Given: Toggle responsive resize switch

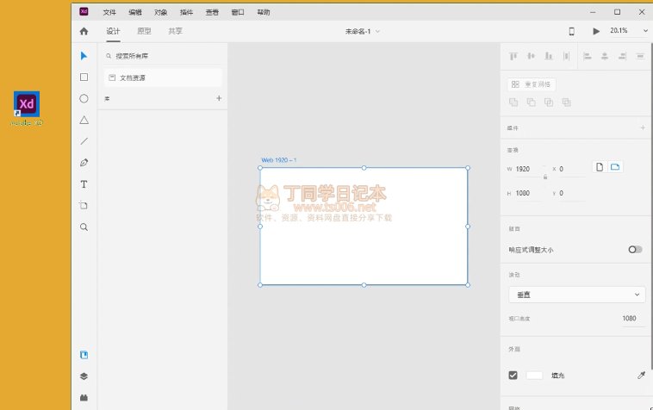Looking at the screenshot, I should 635,250.
